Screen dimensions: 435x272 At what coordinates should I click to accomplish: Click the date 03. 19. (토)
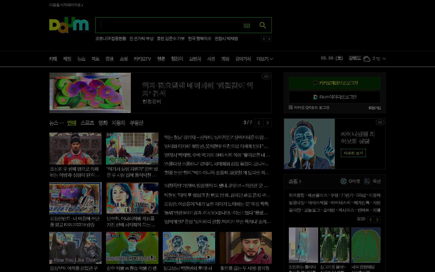click(x=332, y=58)
